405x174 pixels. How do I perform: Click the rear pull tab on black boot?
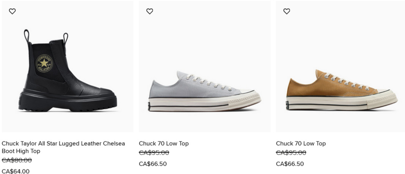pyautogui.click(x=26, y=36)
